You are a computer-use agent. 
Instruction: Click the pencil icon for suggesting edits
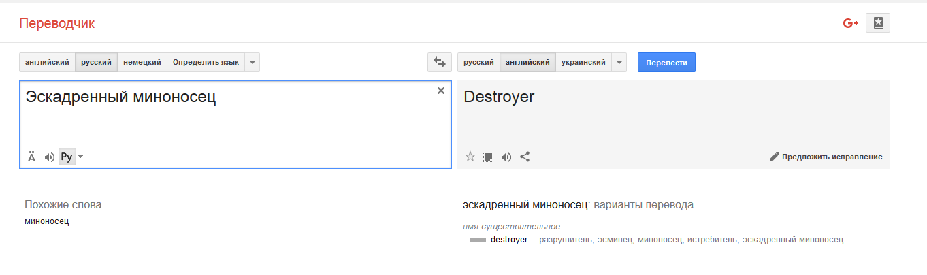[x=774, y=157]
